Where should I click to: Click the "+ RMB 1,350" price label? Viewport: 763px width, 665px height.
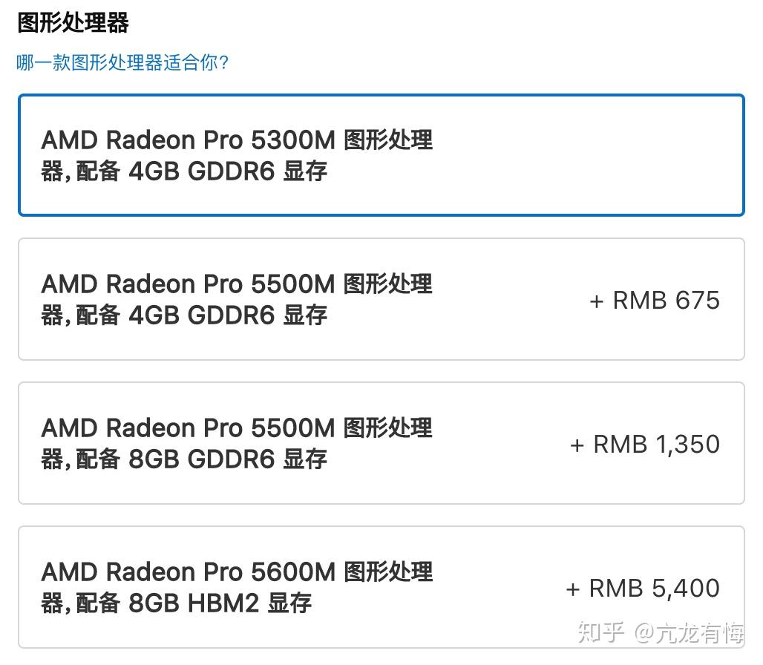[644, 445]
